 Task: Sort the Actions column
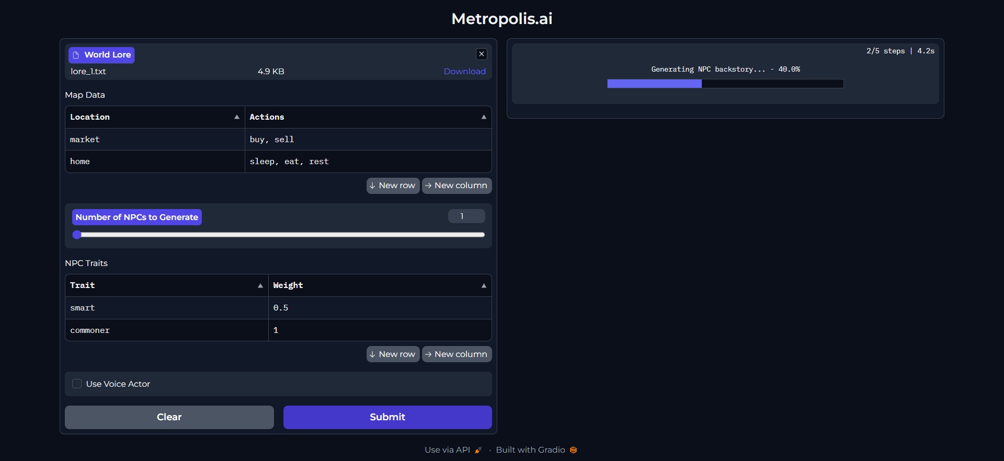(x=484, y=117)
